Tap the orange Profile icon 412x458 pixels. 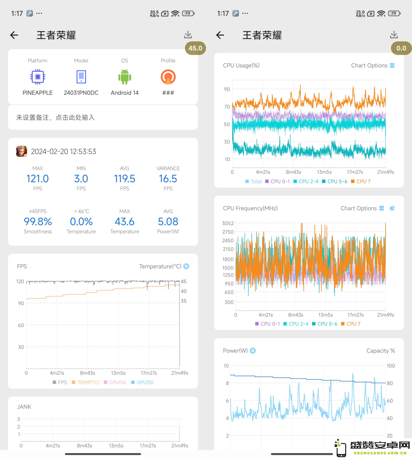click(168, 77)
